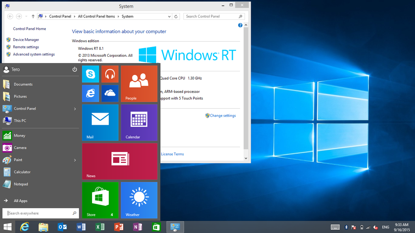The width and height of the screenshot is (415, 233).
Task: Expand the Paint jump list arrow
Action: (x=75, y=160)
